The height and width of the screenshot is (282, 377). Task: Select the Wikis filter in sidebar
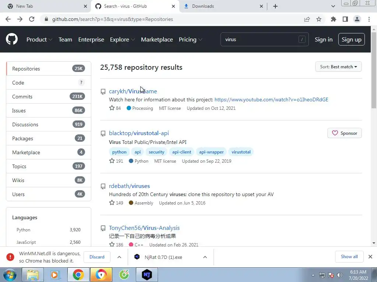point(49,180)
